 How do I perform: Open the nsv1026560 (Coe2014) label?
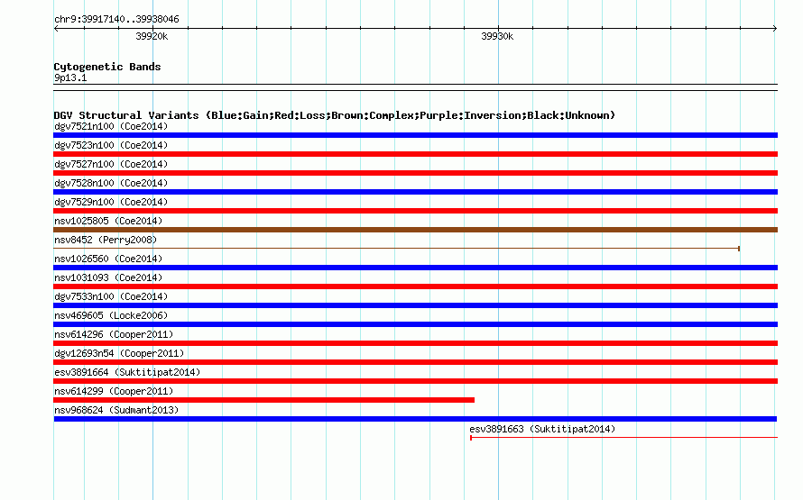click(x=108, y=259)
